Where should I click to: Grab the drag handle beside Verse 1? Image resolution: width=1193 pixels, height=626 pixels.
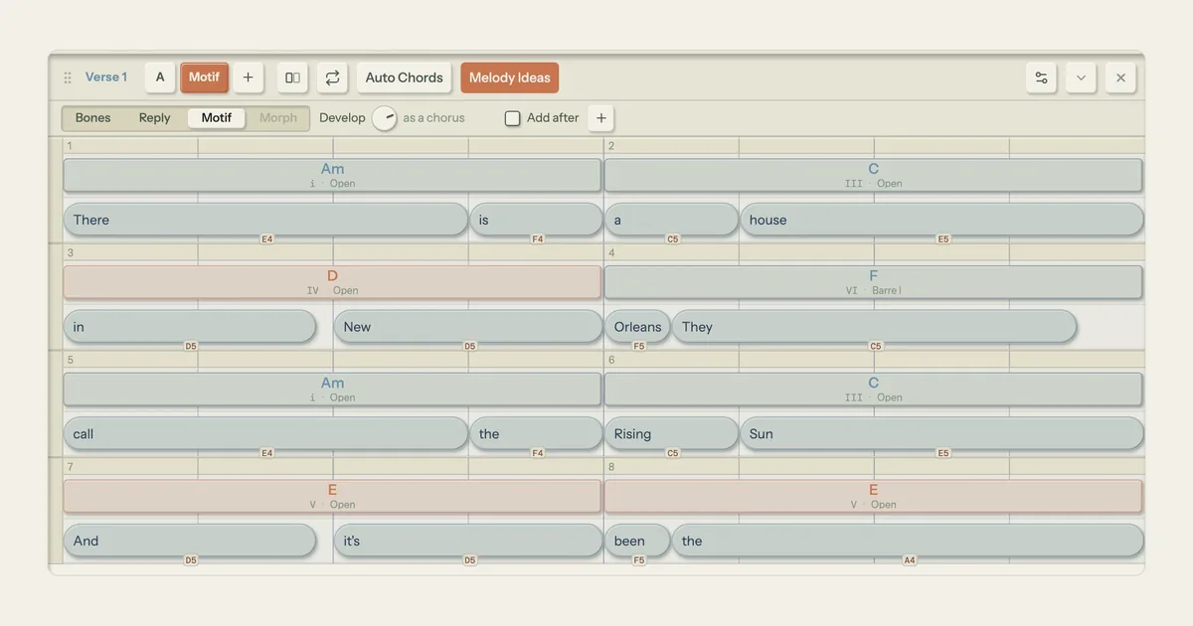(68, 78)
